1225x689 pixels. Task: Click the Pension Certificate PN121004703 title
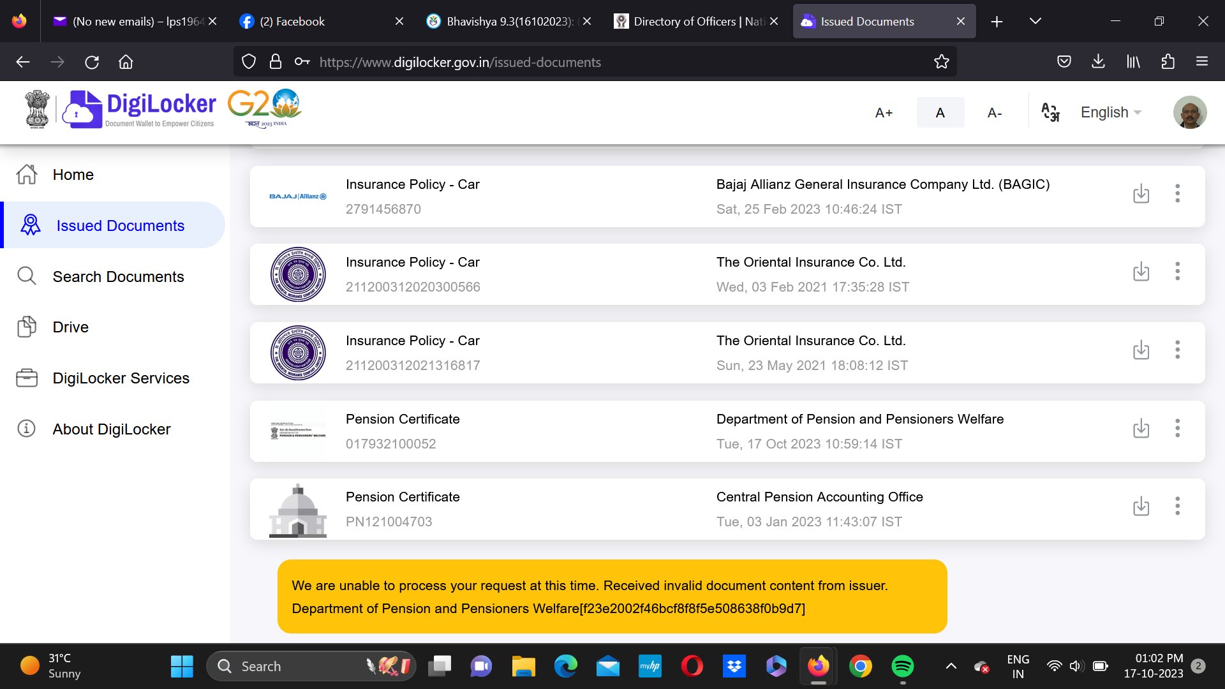click(x=403, y=497)
